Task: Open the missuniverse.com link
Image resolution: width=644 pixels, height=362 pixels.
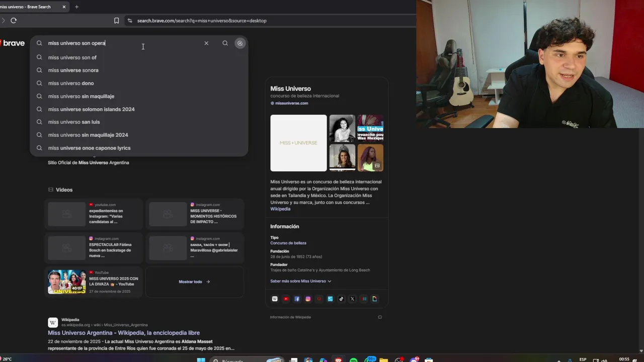Action: [291, 103]
